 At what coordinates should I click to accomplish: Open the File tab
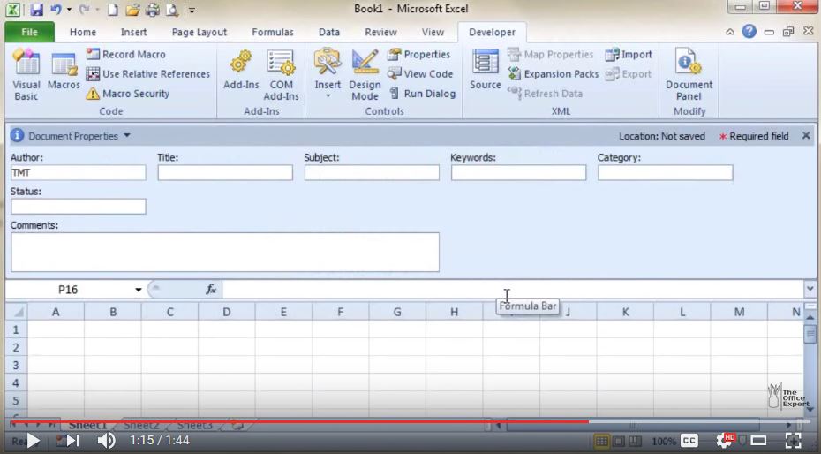tap(29, 32)
